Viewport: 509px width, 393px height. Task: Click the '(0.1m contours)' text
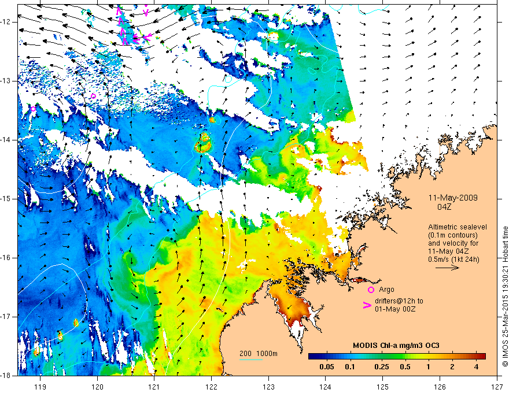click(x=452, y=235)
